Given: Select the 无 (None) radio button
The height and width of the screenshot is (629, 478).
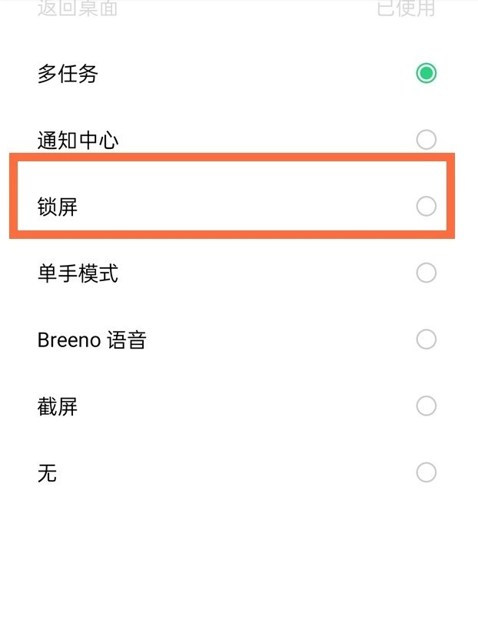Looking at the screenshot, I should coord(426,473).
